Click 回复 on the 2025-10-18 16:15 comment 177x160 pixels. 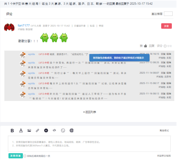coord(163,54)
